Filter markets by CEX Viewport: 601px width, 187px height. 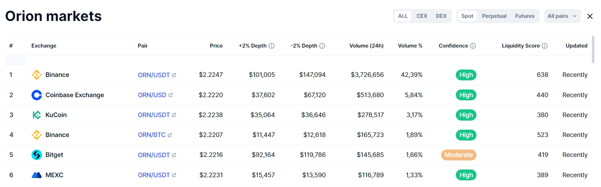tap(422, 16)
